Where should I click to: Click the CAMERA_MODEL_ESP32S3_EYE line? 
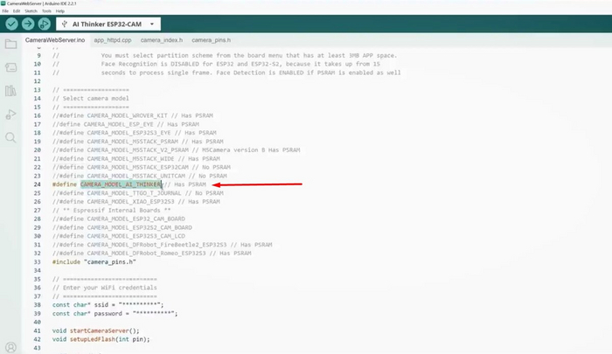pyautogui.click(x=135, y=133)
